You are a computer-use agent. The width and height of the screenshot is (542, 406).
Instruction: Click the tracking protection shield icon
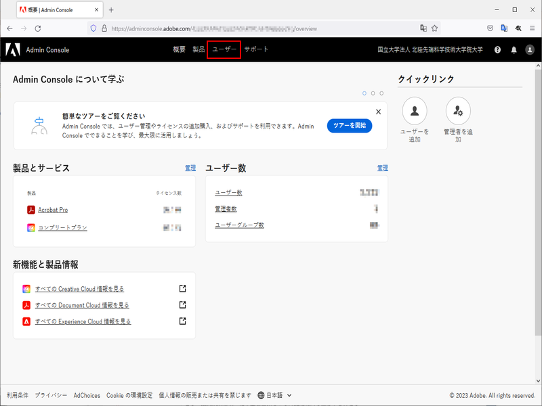point(93,28)
